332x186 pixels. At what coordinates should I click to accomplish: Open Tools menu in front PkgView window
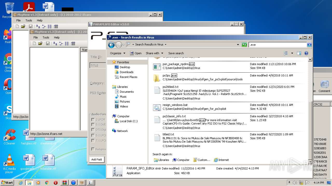tap(46, 37)
